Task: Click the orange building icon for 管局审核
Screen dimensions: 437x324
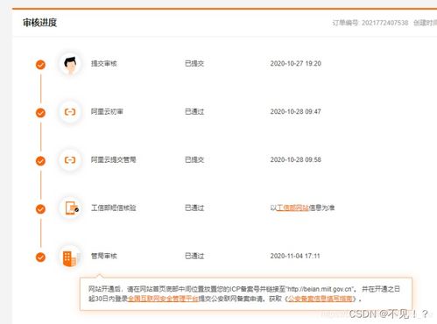Action: point(70,257)
